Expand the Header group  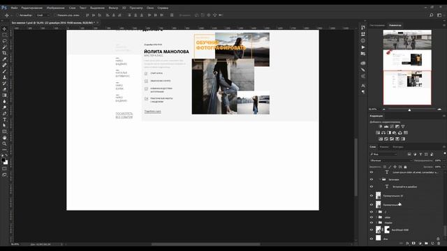[376, 223]
